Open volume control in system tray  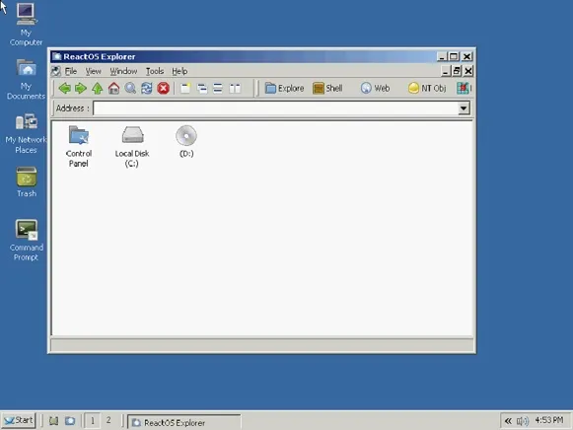523,421
